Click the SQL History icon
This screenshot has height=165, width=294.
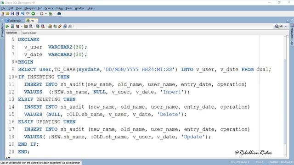click(x=65, y=27)
